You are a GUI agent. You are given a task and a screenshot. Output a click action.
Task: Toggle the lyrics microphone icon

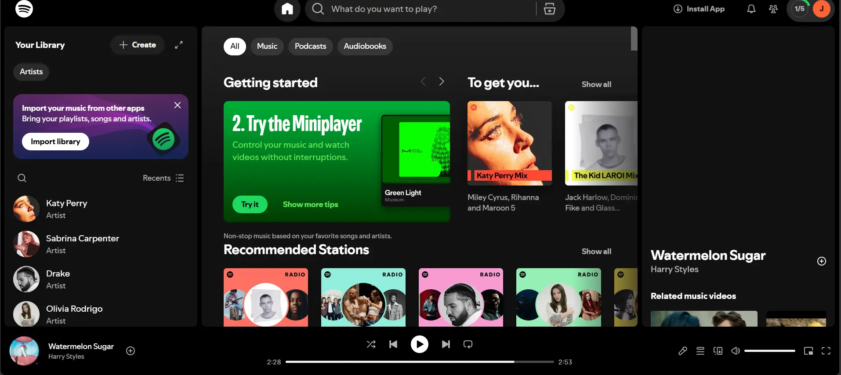683,351
